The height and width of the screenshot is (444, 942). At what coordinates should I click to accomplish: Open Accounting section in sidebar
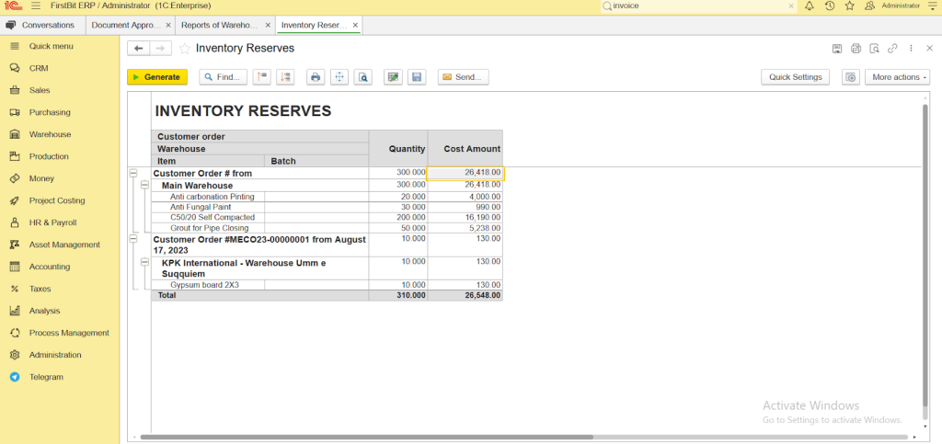(x=50, y=267)
